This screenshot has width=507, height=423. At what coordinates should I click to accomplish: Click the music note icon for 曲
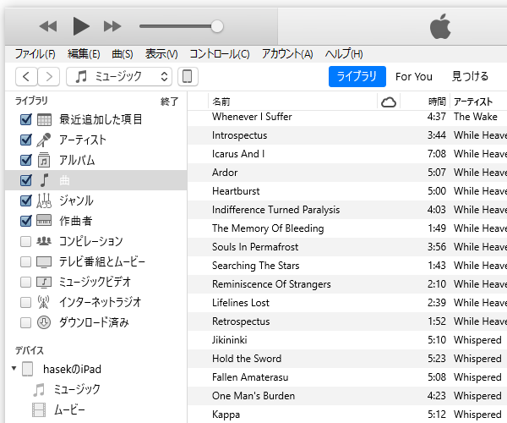click(x=44, y=180)
